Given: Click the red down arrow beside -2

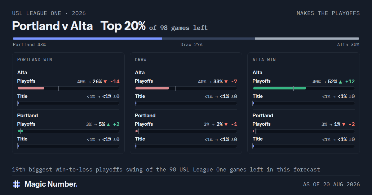Looking at the screenshot, I should point(344,124).
